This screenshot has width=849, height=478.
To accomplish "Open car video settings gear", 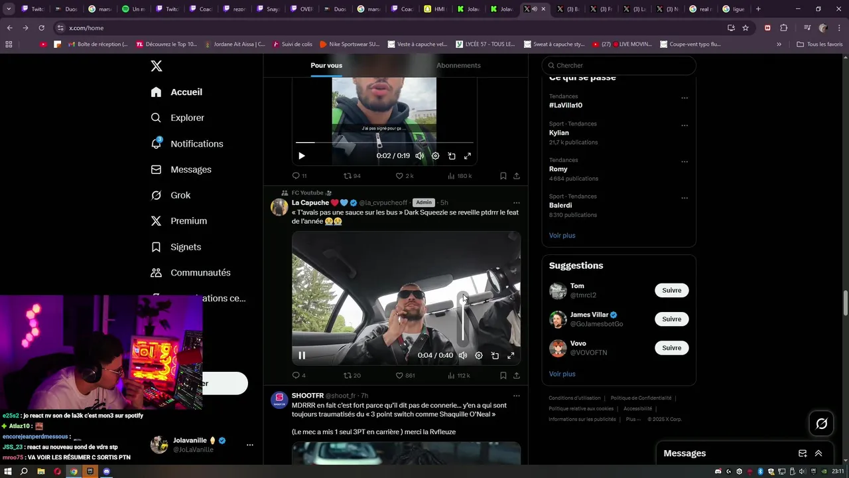I will click(x=479, y=355).
